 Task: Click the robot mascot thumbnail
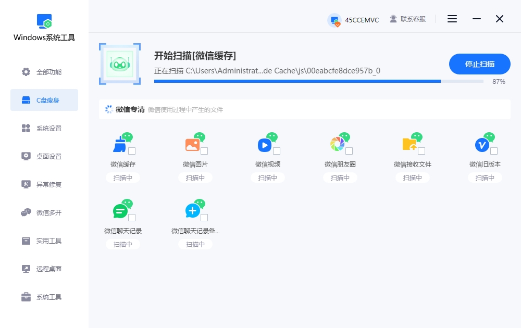click(x=120, y=64)
